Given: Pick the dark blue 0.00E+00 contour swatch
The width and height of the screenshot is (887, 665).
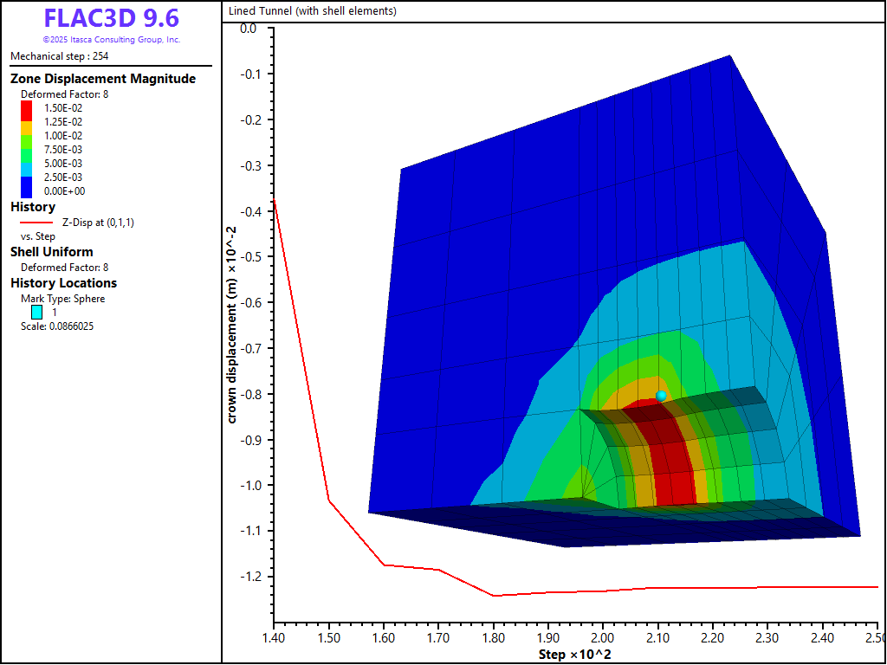Looking at the screenshot, I should click(27, 188).
